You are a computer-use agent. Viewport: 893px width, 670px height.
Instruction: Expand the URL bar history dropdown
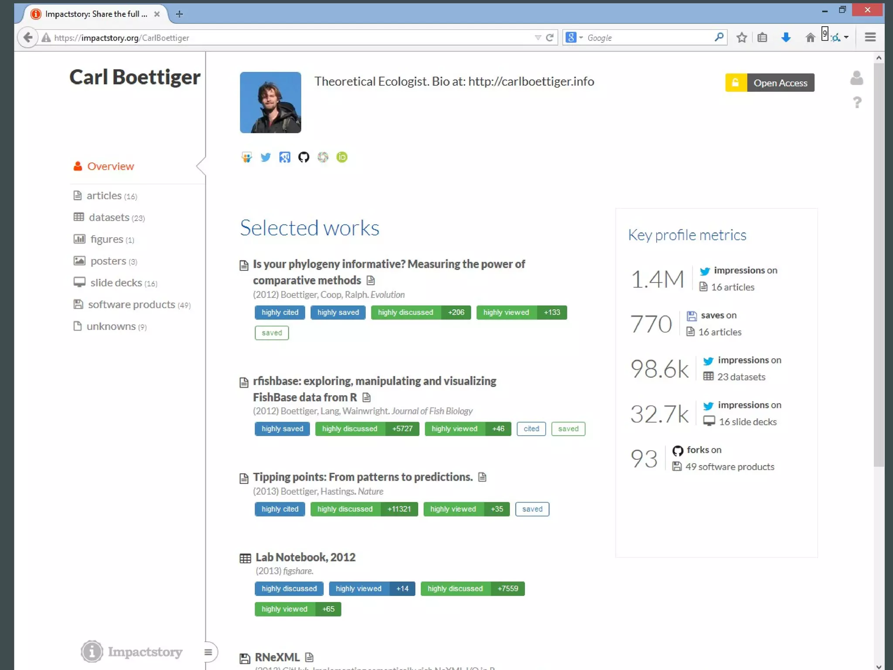tap(538, 38)
